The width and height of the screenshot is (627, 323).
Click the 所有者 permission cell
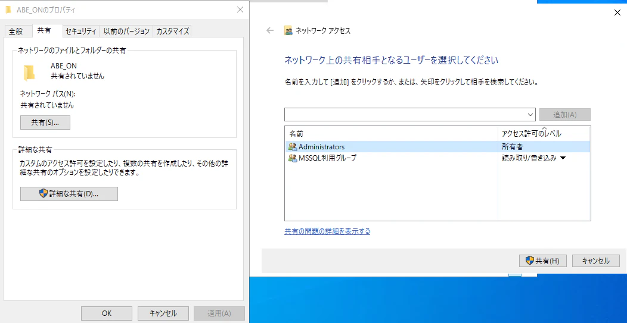point(513,147)
